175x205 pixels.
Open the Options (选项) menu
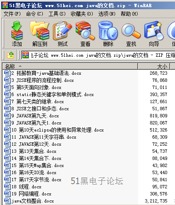(107, 14)
